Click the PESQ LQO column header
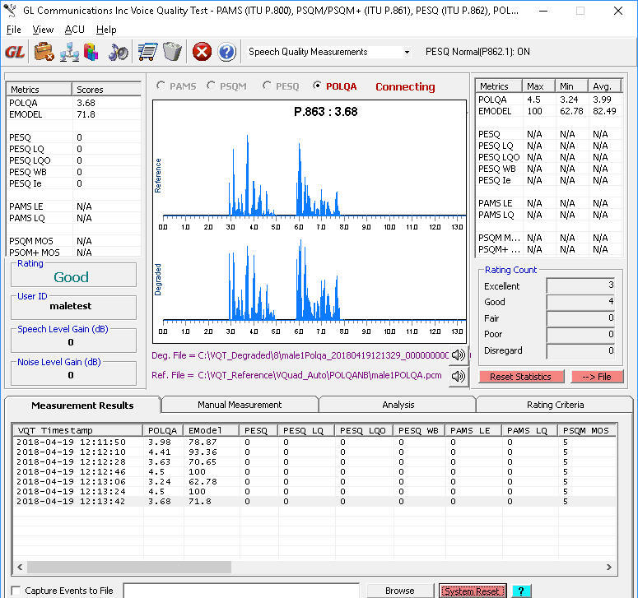Viewport: 638px width, 598px height. coord(363,430)
